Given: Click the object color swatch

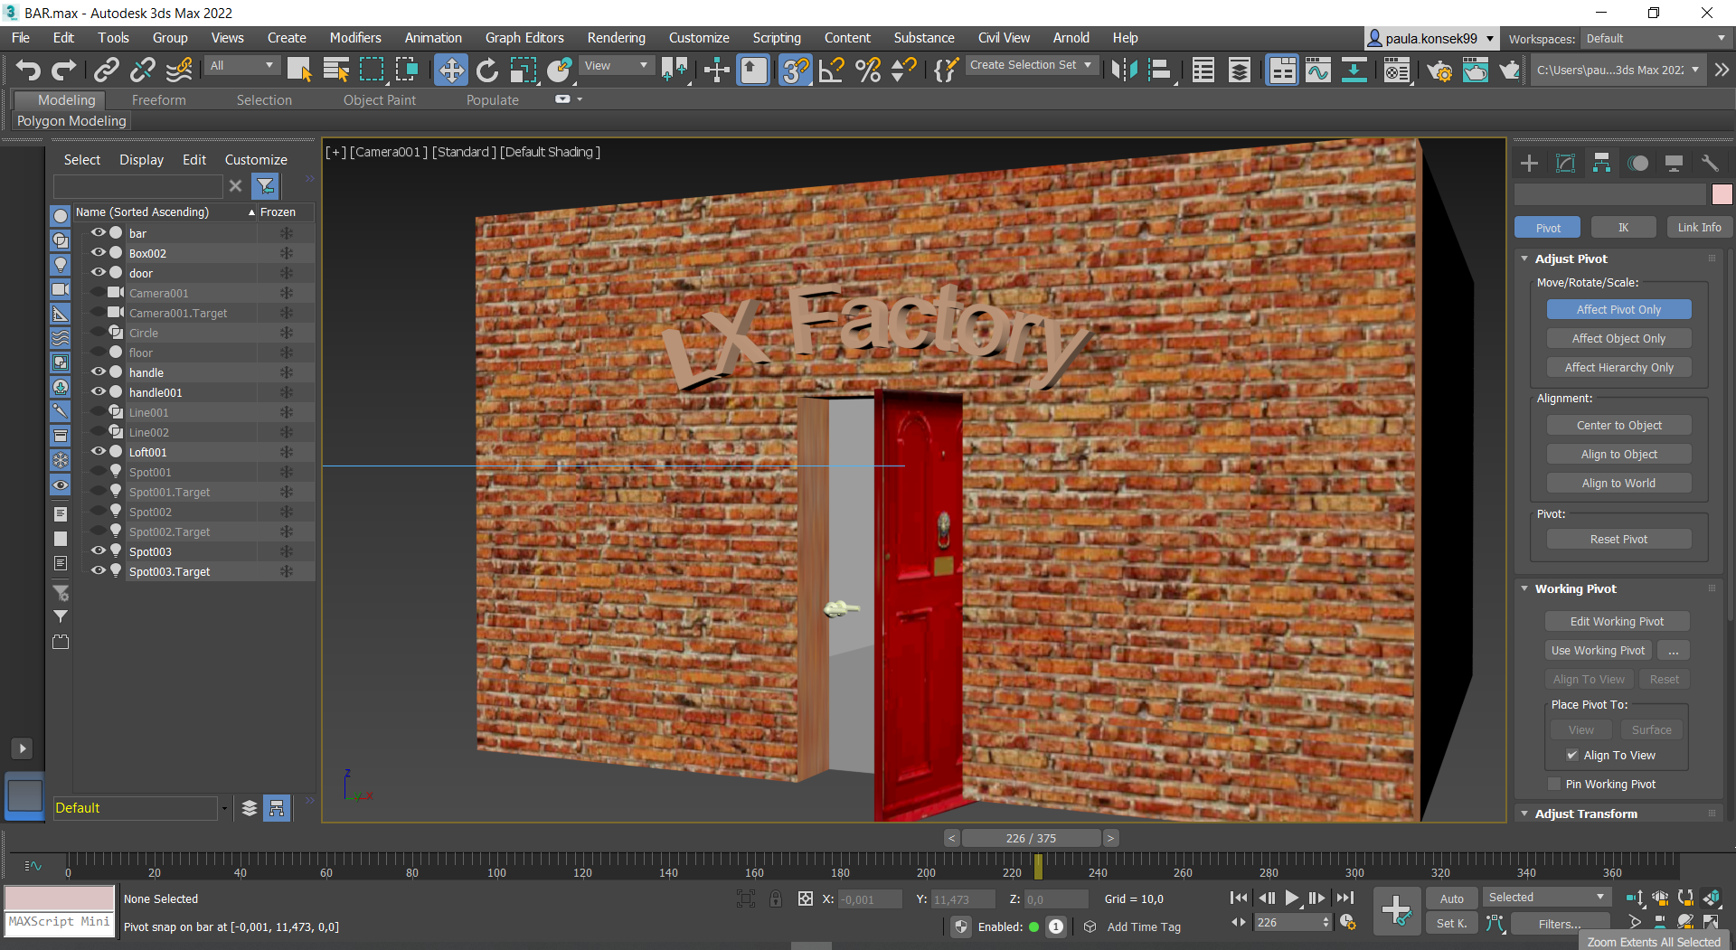Looking at the screenshot, I should pos(1722,194).
